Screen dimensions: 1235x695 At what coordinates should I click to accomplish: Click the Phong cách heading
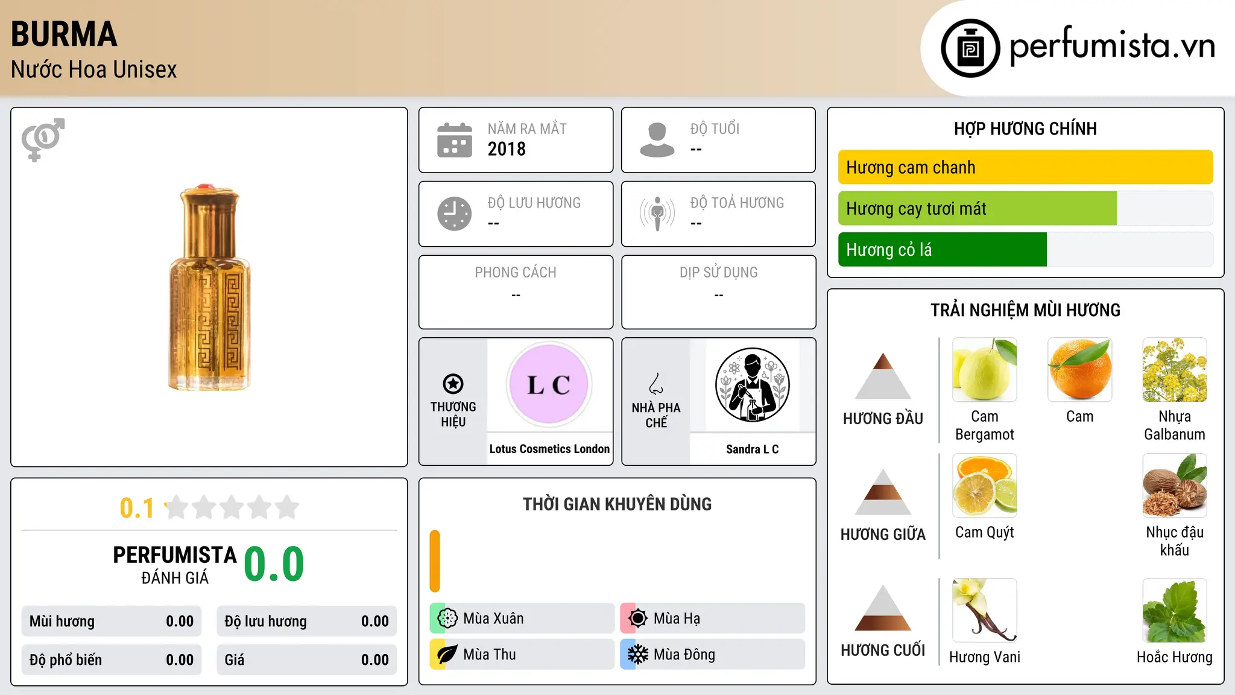tap(516, 273)
